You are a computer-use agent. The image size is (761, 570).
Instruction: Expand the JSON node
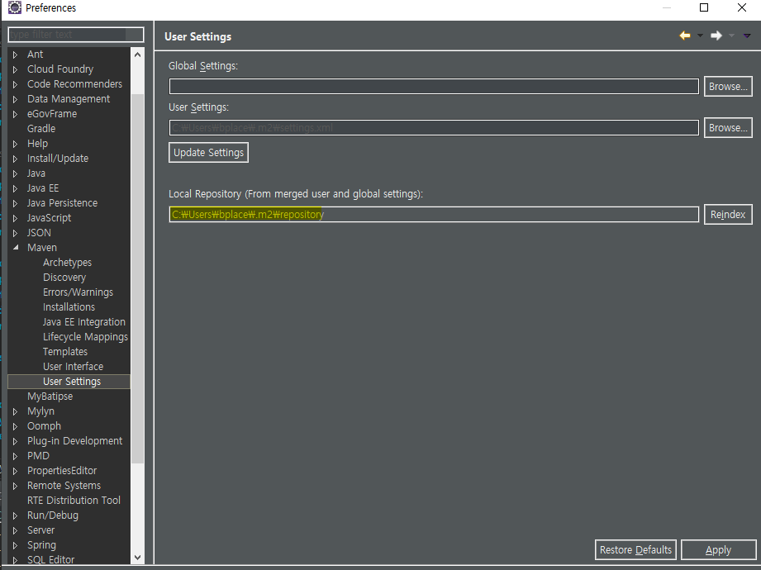pyautogui.click(x=15, y=233)
